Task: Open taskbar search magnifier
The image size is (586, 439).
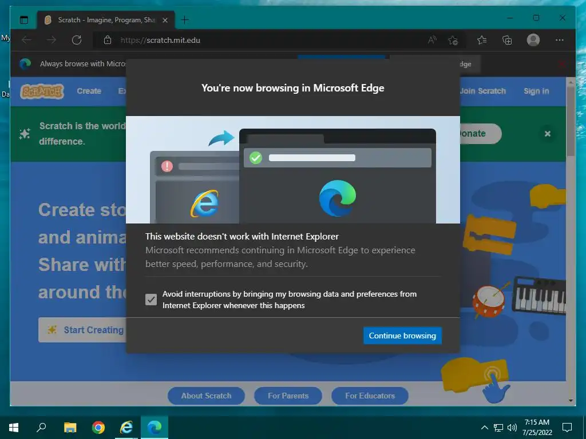Action: [41, 427]
